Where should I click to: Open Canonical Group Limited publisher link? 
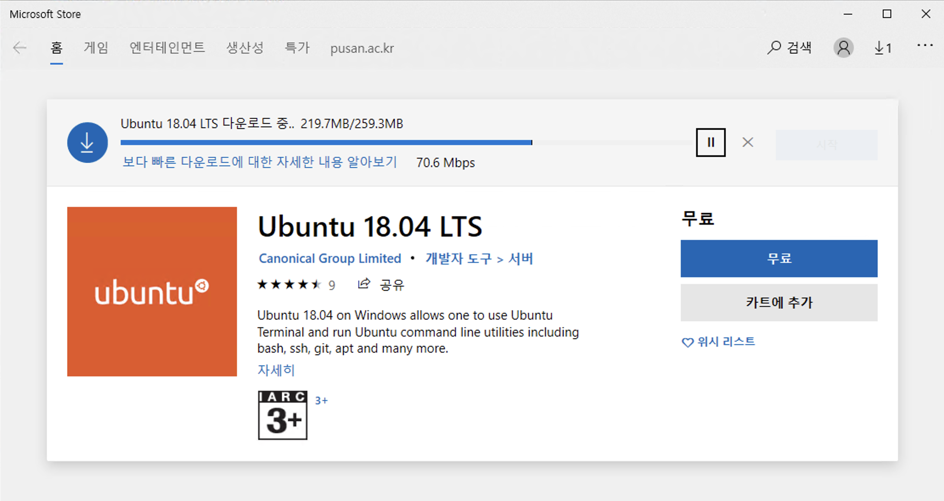click(x=330, y=258)
